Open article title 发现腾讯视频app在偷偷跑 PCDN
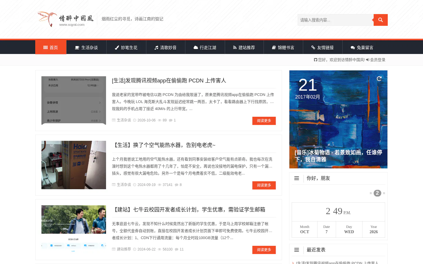Image resolution: width=423 pixels, height=264 pixels. point(169,80)
